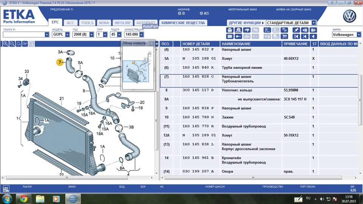Open the ХИМИЧЕСКИЕ ВЕЩЕСТВА tab
The height and width of the screenshot is (204, 363).
pos(183,23)
